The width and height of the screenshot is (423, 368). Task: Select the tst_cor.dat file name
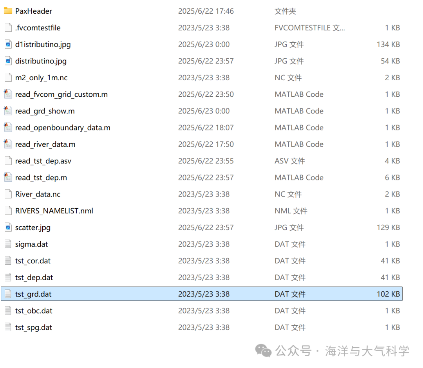point(33,261)
